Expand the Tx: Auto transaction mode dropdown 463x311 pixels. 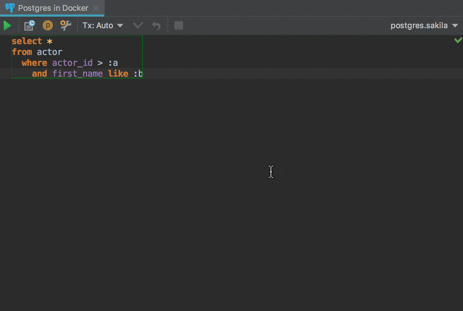pos(103,26)
